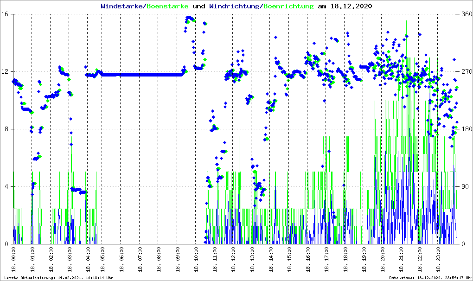Click the '18. 21:00' time axis label
The width and height of the screenshot is (473, 281).
[x=401, y=260]
